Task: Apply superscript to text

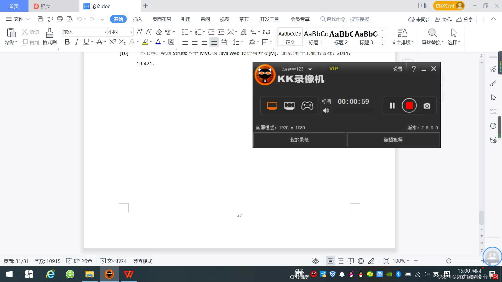Action: [113, 42]
